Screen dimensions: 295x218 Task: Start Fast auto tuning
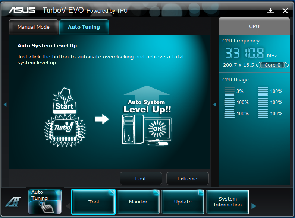pos(141,179)
